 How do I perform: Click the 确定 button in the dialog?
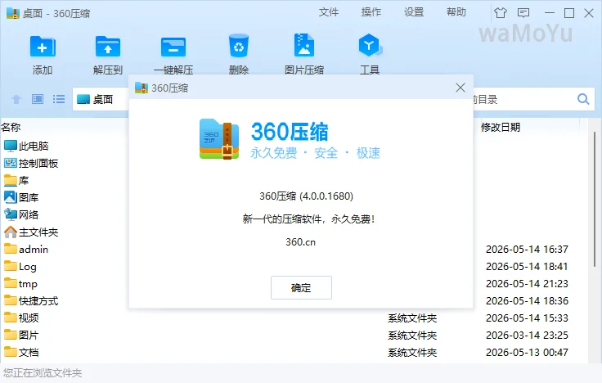point(301,287)
